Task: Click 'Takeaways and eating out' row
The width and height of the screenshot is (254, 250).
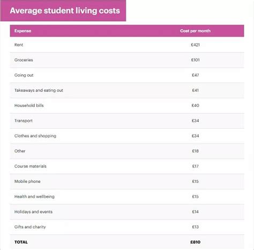Action: pos(127,90)
